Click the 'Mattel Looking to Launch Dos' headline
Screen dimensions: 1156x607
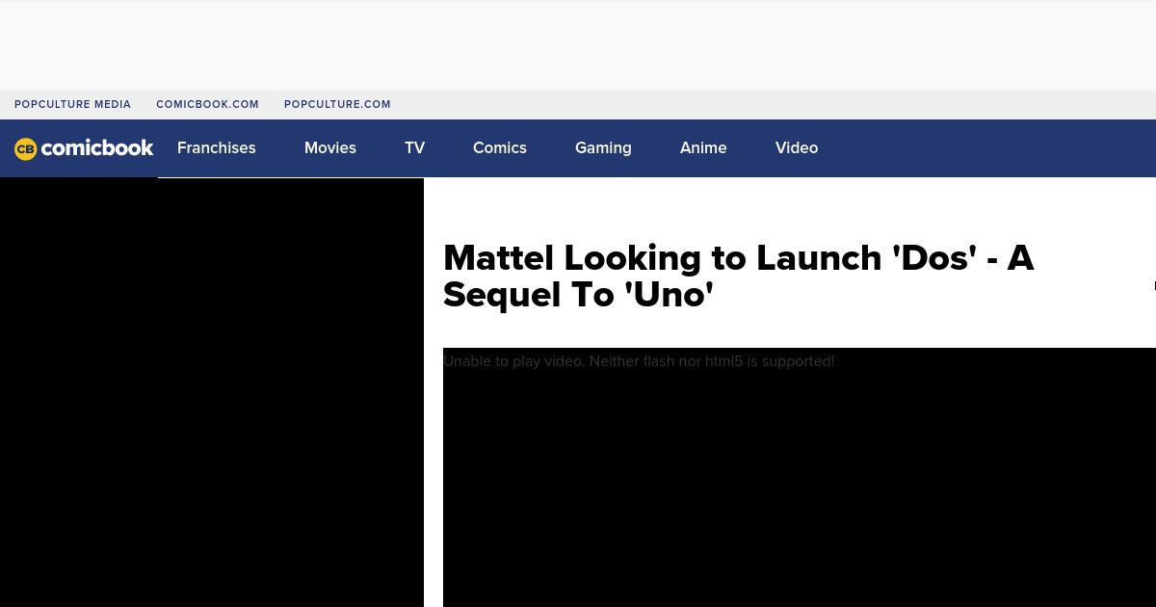(738, 277)
